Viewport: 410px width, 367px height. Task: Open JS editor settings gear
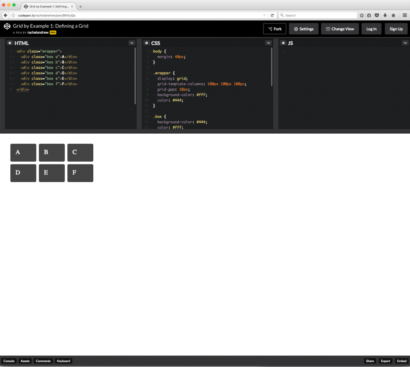[283, 43]
